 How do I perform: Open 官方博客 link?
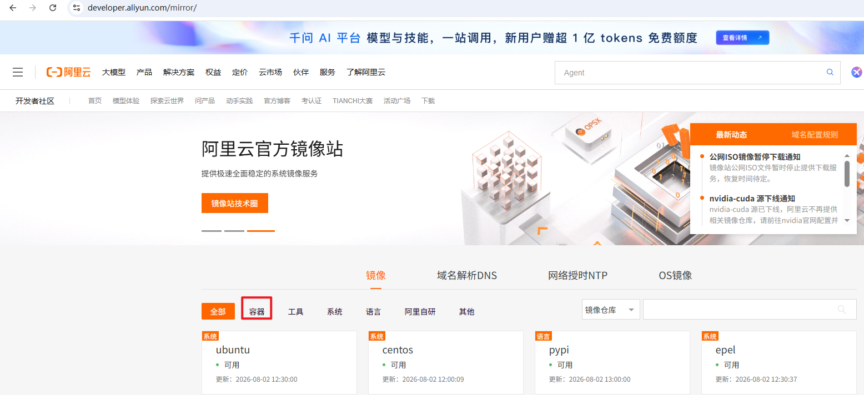pos(277,101)
